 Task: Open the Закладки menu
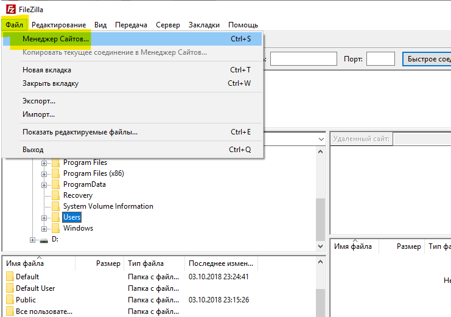coord(204,25)
